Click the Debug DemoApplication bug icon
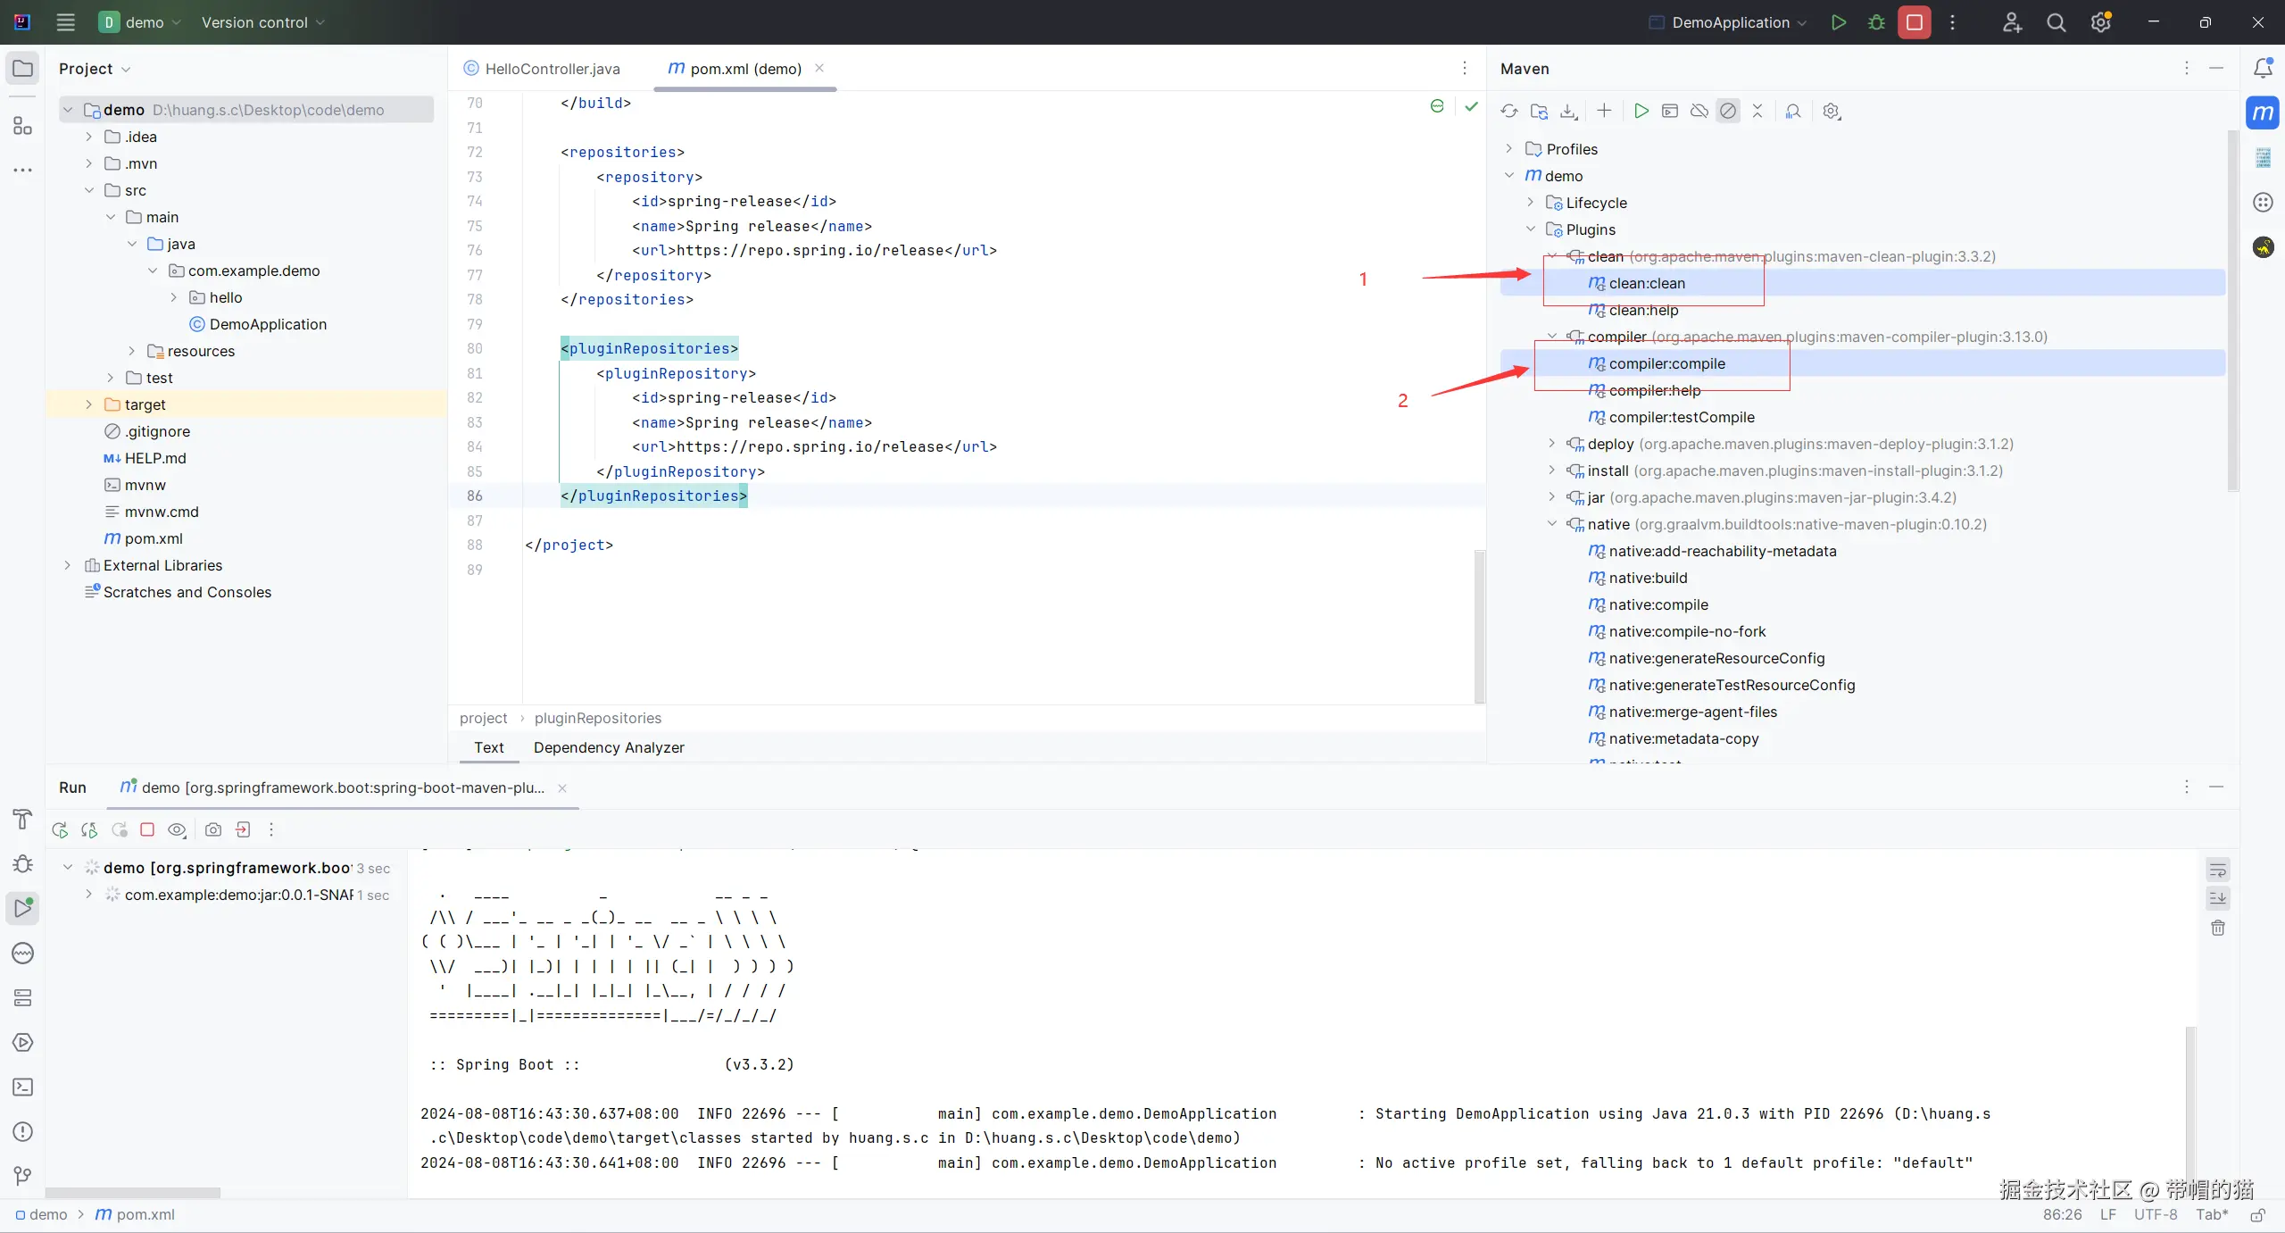Screen dimensions: 2285x1233 (1876, 22)
